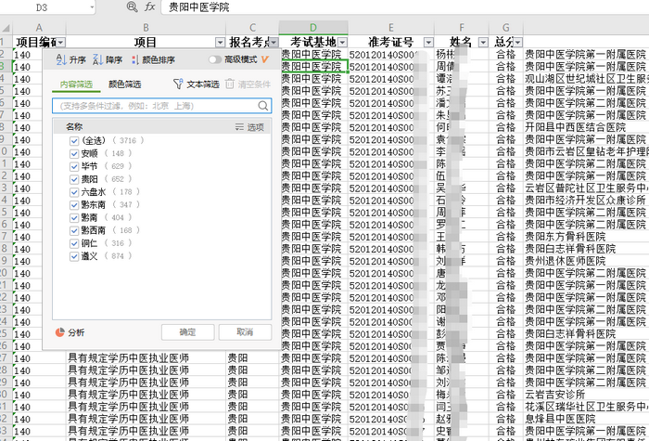This screenshot has height=441, width=649.
Task: Uncheck the 遵义 checkbox
Action: pos(74,255)
